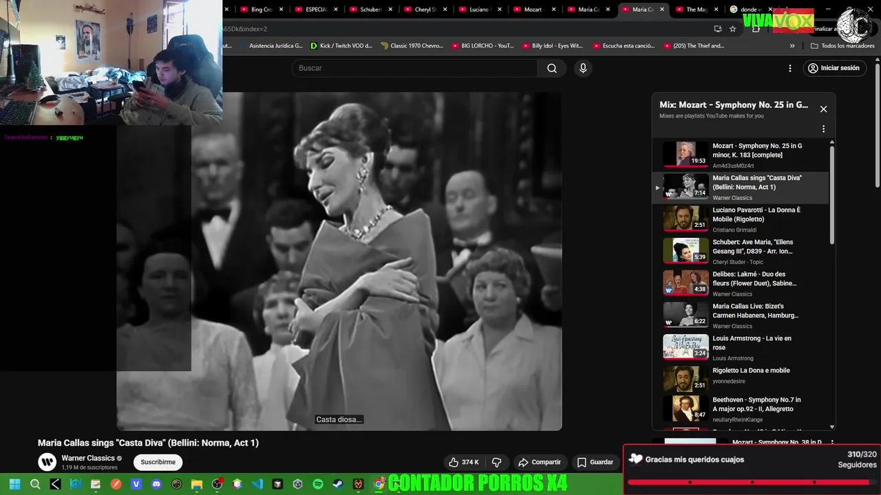
Task: Open Spotify from taskbar
Action: tap(318, 485)
